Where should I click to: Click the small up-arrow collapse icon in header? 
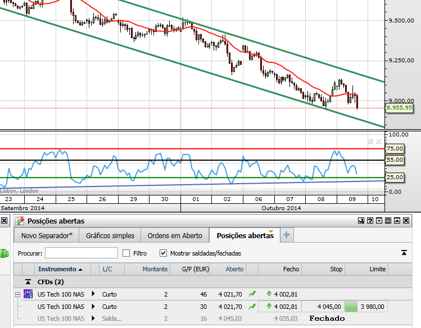(379, 221)
